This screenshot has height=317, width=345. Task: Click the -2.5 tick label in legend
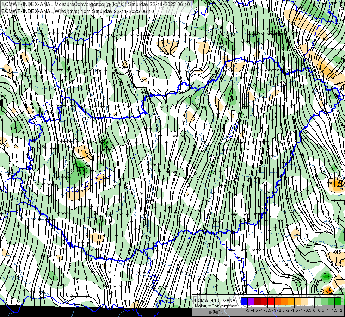[281, 310]
